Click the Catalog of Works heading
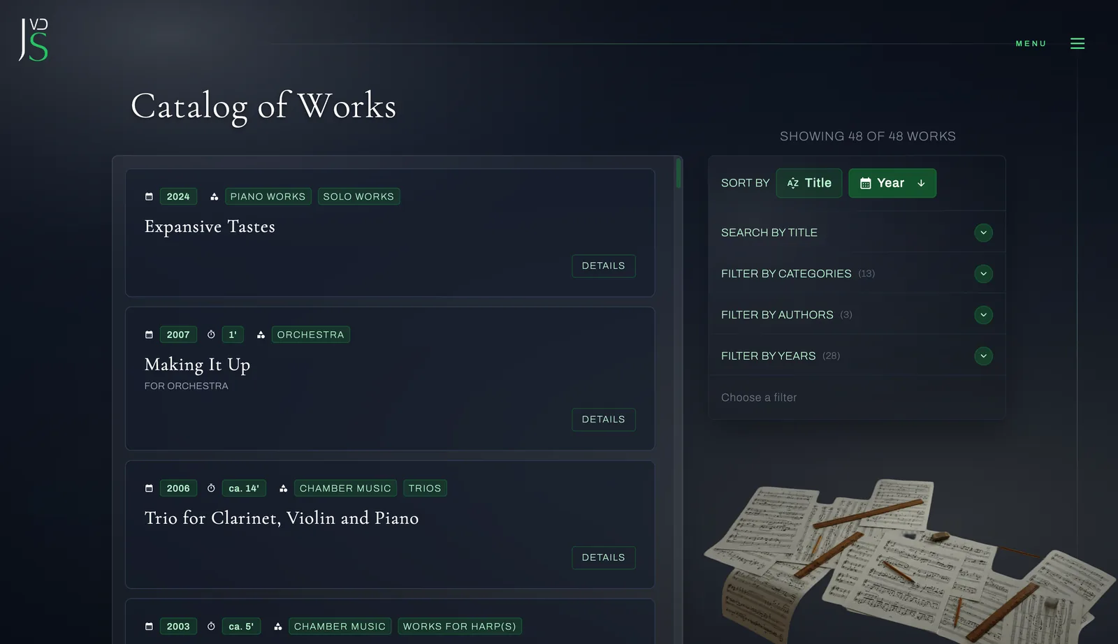 tap(263, 107)
